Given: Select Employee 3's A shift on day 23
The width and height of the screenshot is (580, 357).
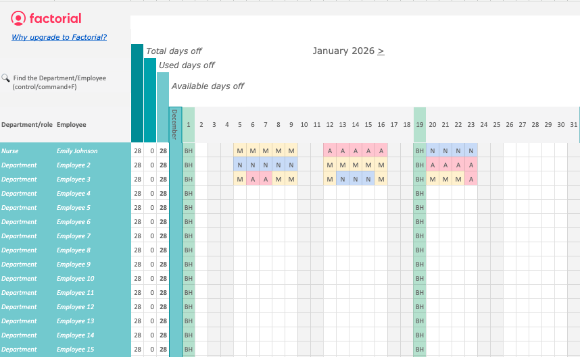Looking at the screenshot, I should tap(471, 179).
